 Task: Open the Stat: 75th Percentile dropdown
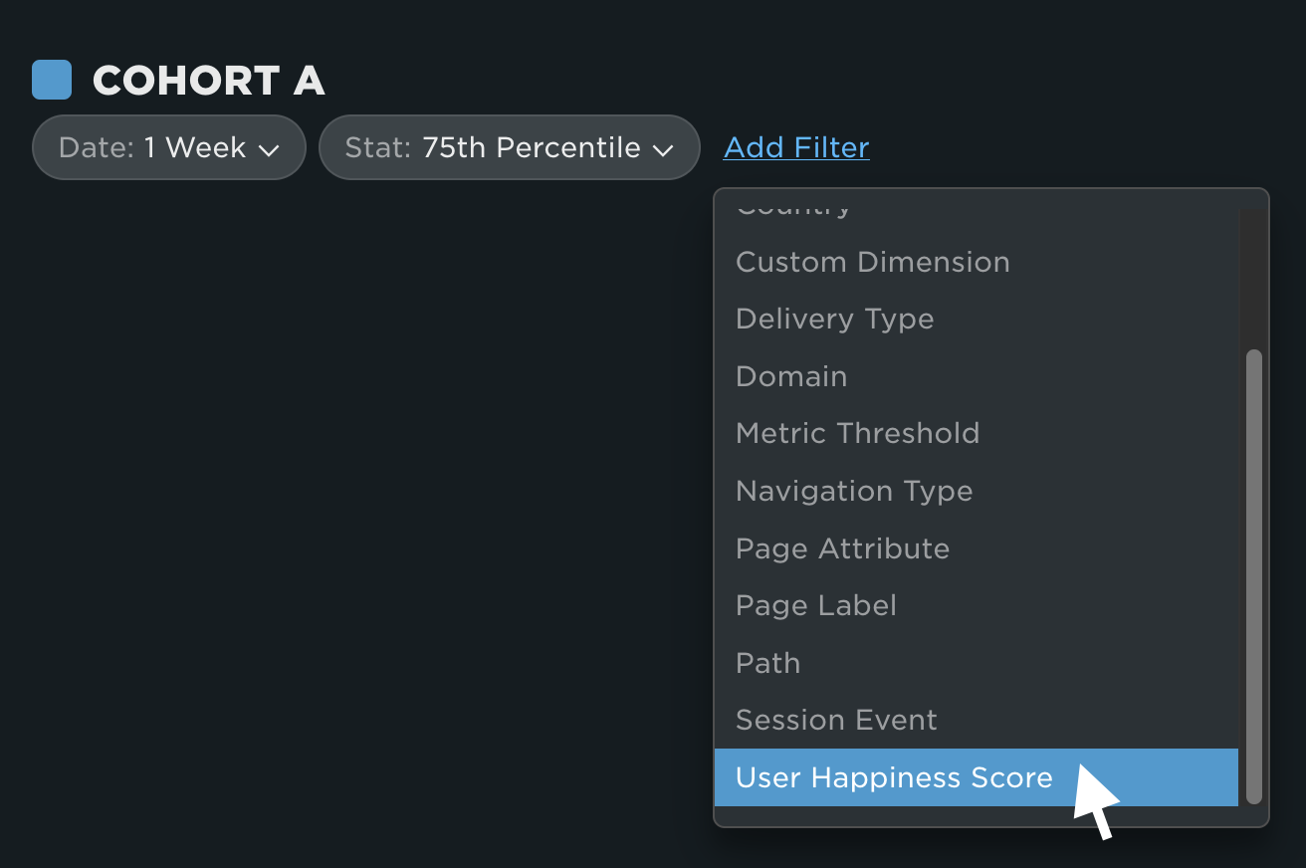click(510, 147)
